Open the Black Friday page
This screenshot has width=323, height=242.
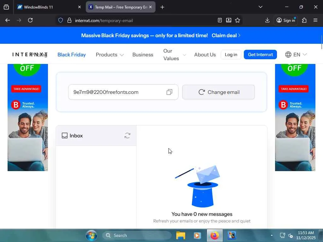(x=72, y=55)
